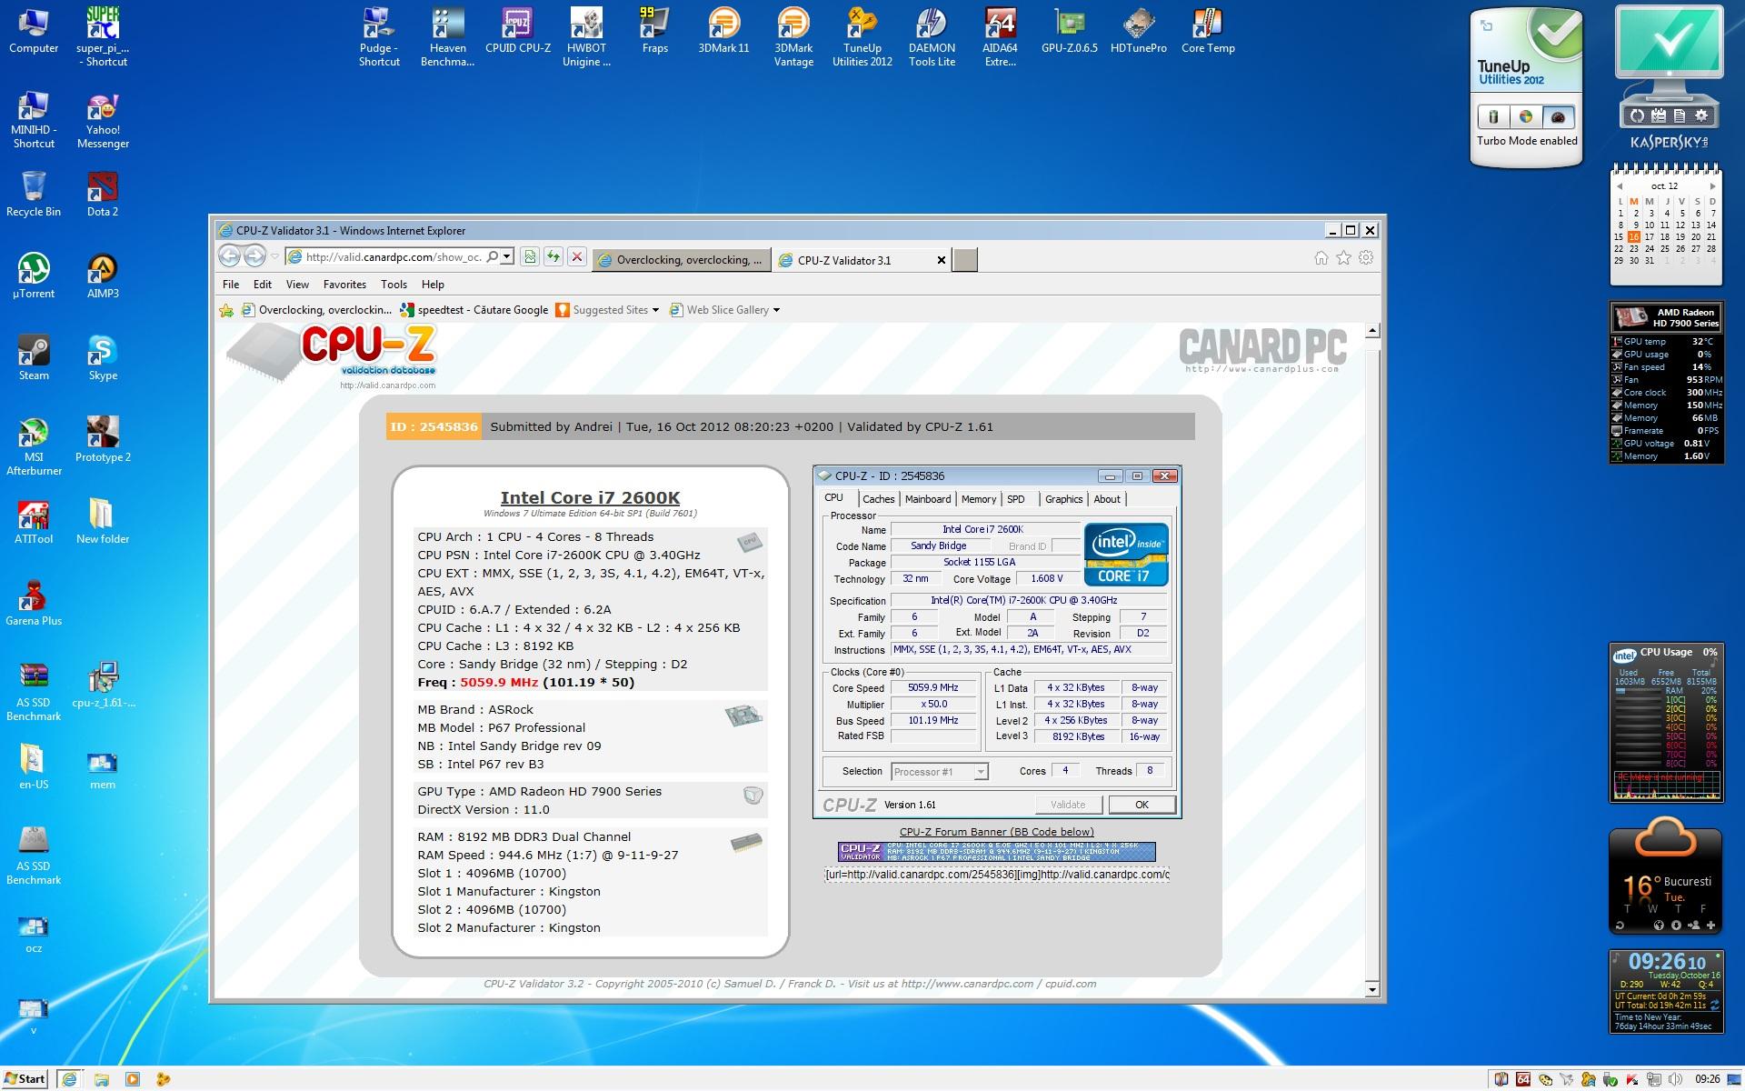Go to next month in calendar gadget
The height and width of the screenshot is (1091, 1745).
click(x=1712, y=186)
